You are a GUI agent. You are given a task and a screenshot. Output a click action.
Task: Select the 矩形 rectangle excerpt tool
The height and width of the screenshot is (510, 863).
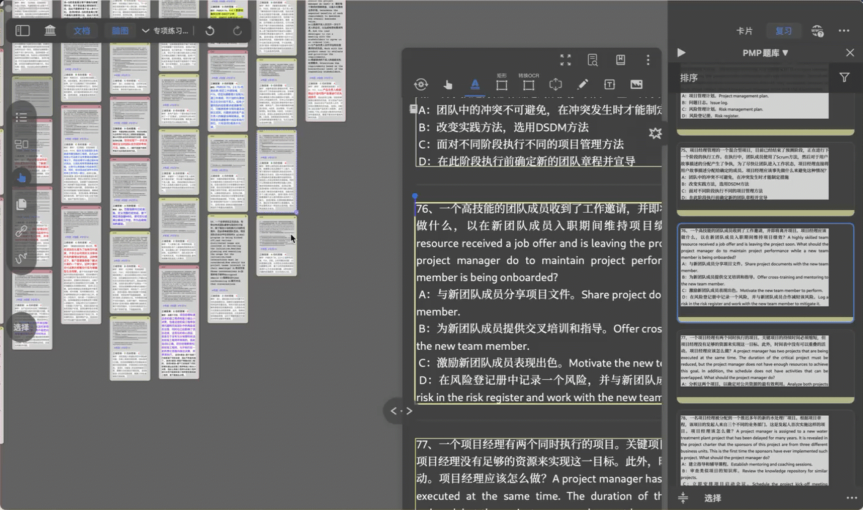tap(502, 85)
